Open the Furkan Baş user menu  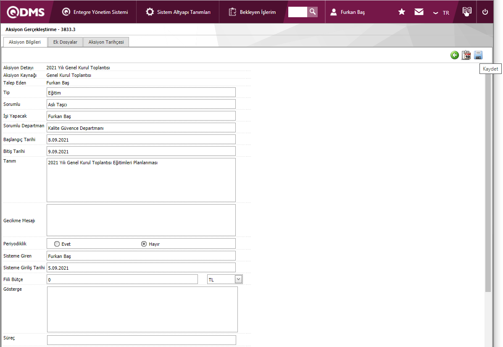point(348,12)
